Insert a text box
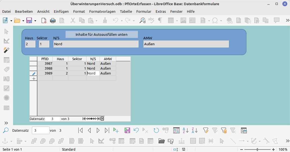Viewport: 290px width, 152px height. pos(192,20)
